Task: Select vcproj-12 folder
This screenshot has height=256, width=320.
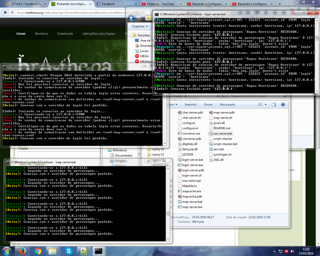Action: pyautogui.click(x=155, y=154)
